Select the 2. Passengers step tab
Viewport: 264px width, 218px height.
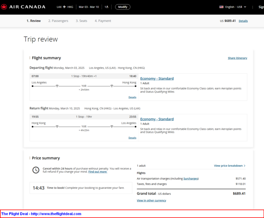tap(58, 21)
